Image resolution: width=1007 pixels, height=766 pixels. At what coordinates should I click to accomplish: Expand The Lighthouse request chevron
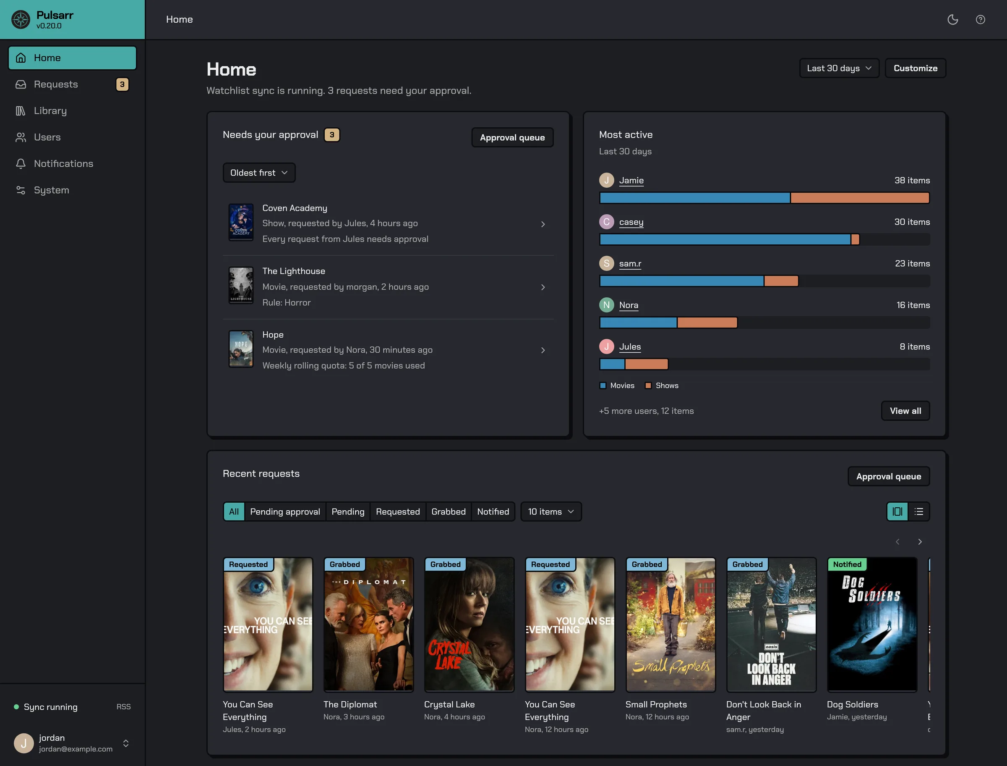(543, 287)
